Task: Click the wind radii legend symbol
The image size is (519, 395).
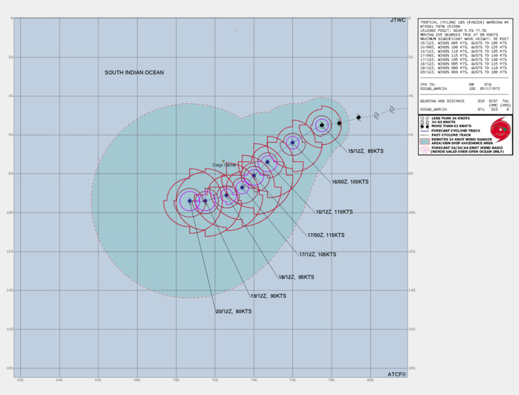Action: point(424,148)
